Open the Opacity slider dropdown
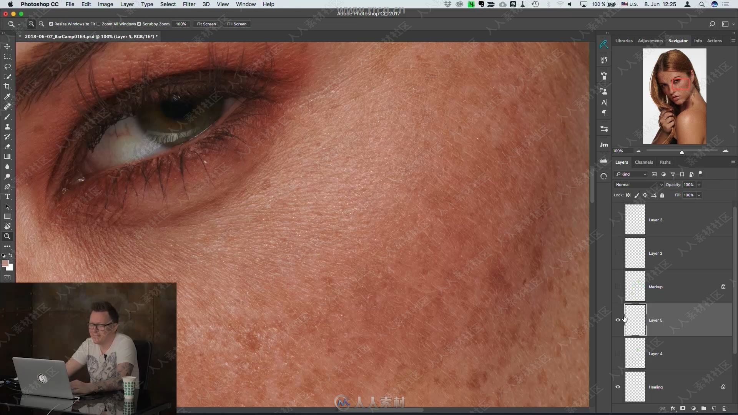The image size is (738, 415). pyautogui.click(x=699, y=185)
